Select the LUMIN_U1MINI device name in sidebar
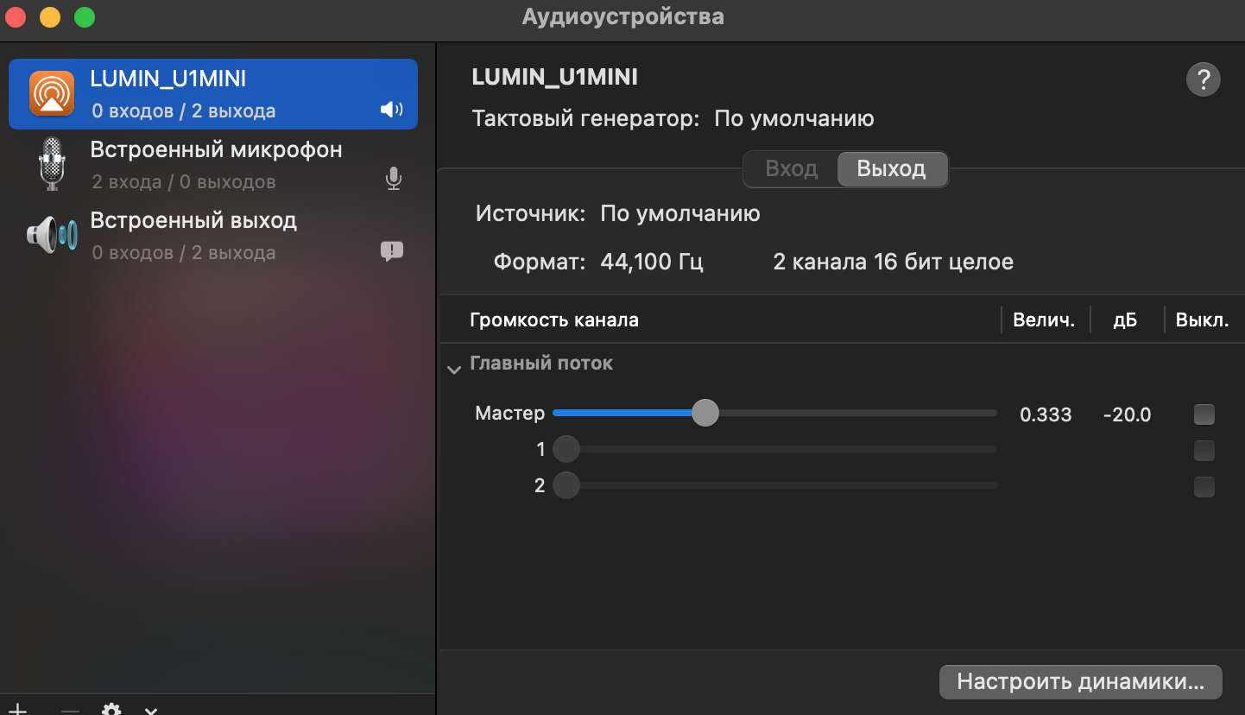Viewport: 1245px width, 715px height. pos(168,79)
